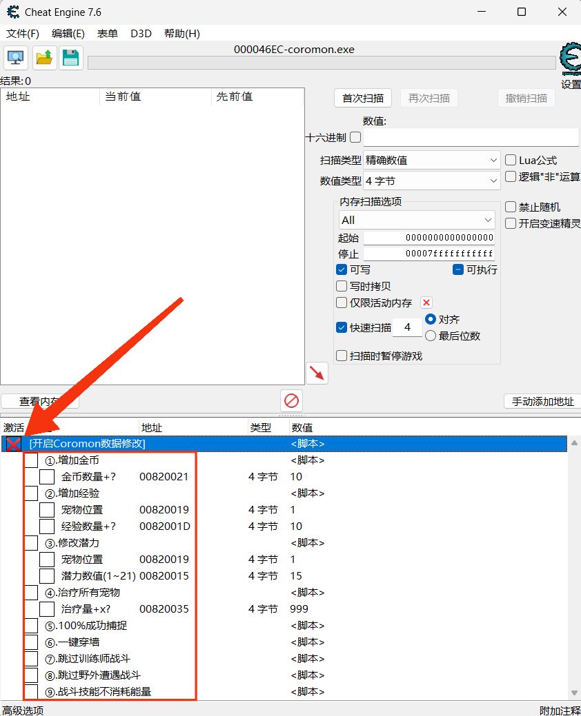581x716 pixels.
Task: Click red X beside active memory only
Action: (x=426, y=303)
